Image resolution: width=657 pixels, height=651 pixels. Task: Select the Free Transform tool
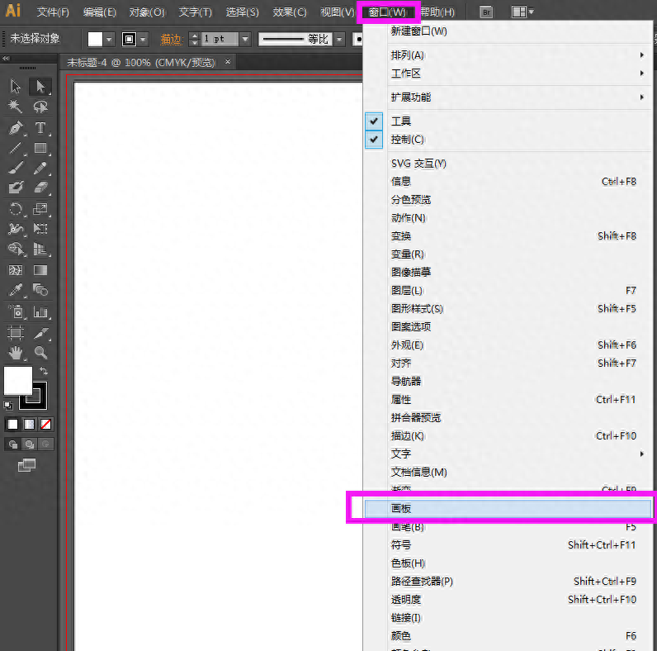[x=40, y=229]
